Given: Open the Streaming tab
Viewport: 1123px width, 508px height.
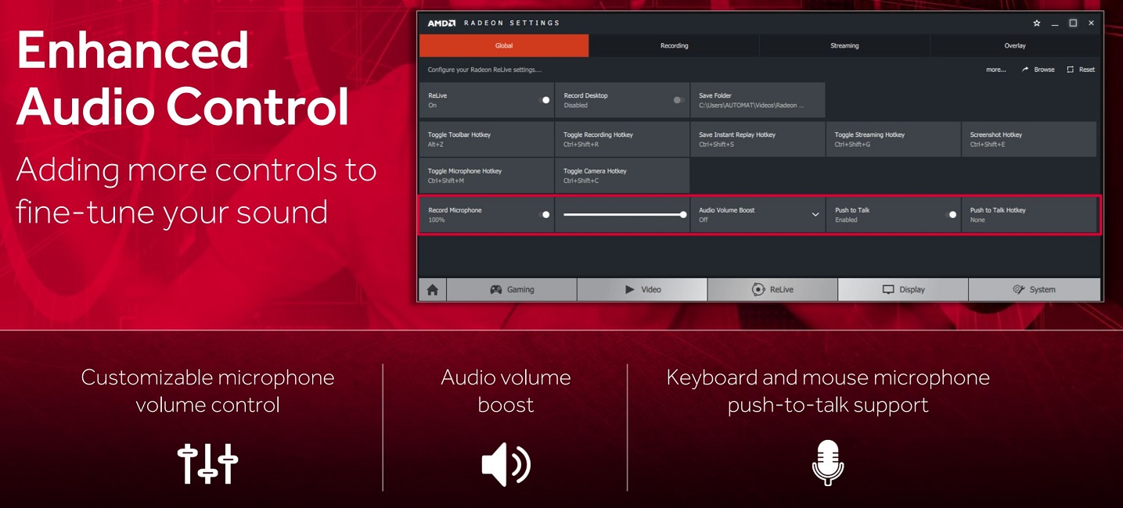Looking at the screenshot, I should click(x=844, y=45).
